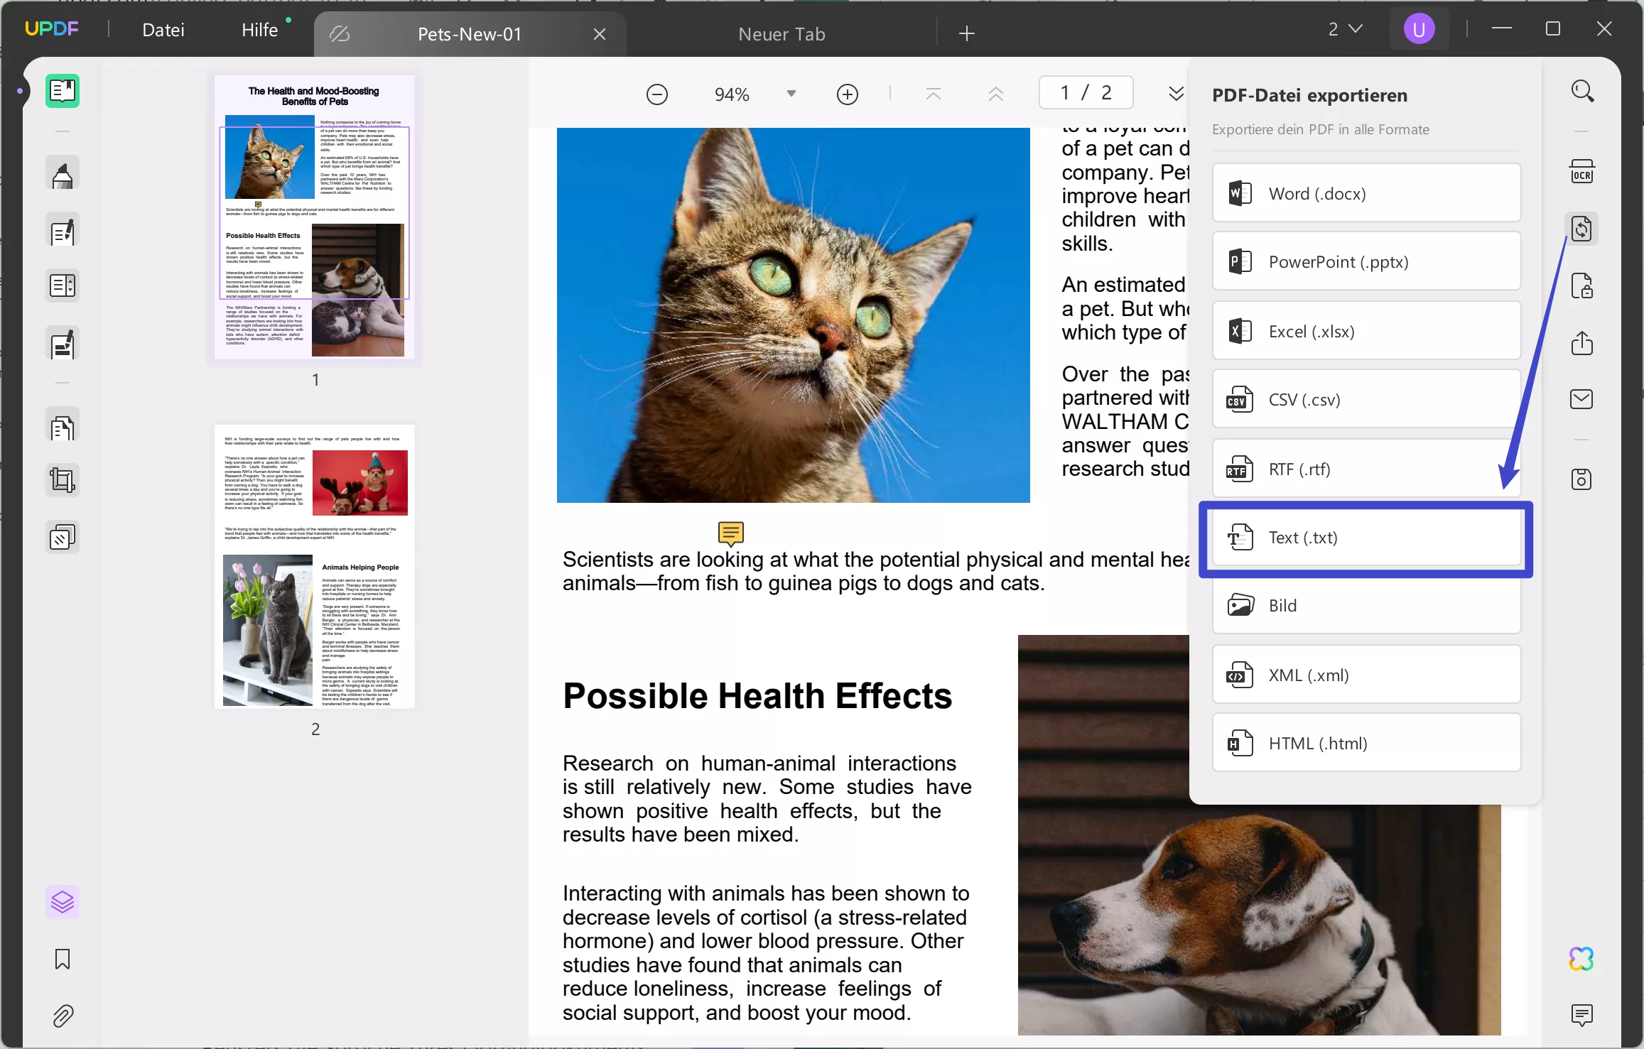Export PDF as Word (.docx)
The height and width of the screenshot is (1049, 1644).
[1366, 194]
